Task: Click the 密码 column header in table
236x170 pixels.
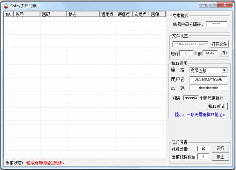Action: pos(53,14)
